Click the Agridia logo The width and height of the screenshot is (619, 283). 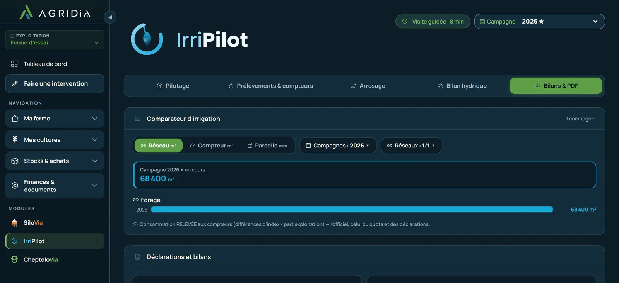pos(55,12)
